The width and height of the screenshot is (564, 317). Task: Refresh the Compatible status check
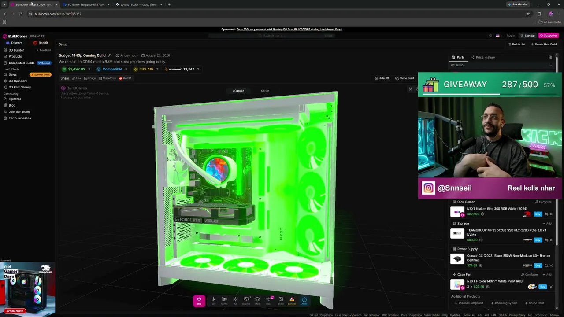126,69
